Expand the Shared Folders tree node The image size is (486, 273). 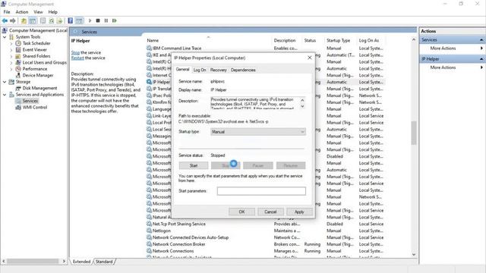coord(11,56)
